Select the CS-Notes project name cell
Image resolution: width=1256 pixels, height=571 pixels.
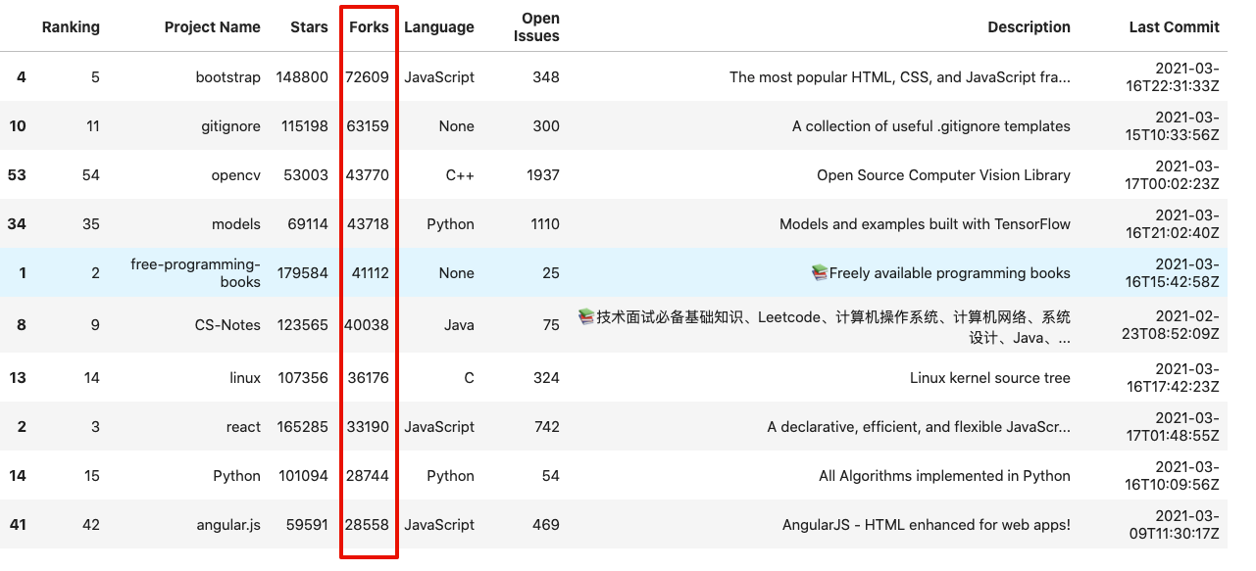tap(227, 325)
